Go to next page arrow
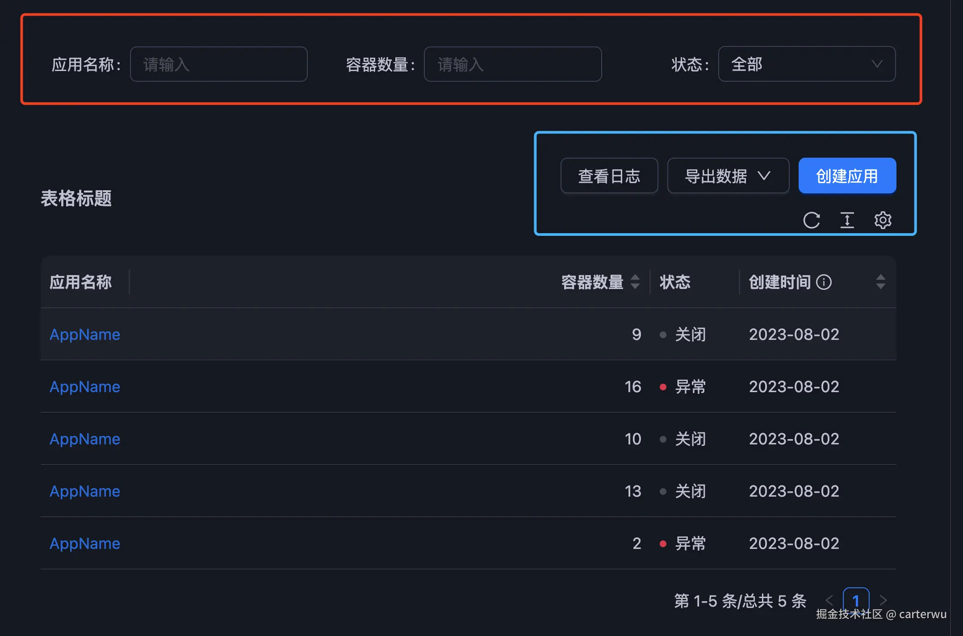The width and height of the screenshot is (963, 636). click(883, 600)
